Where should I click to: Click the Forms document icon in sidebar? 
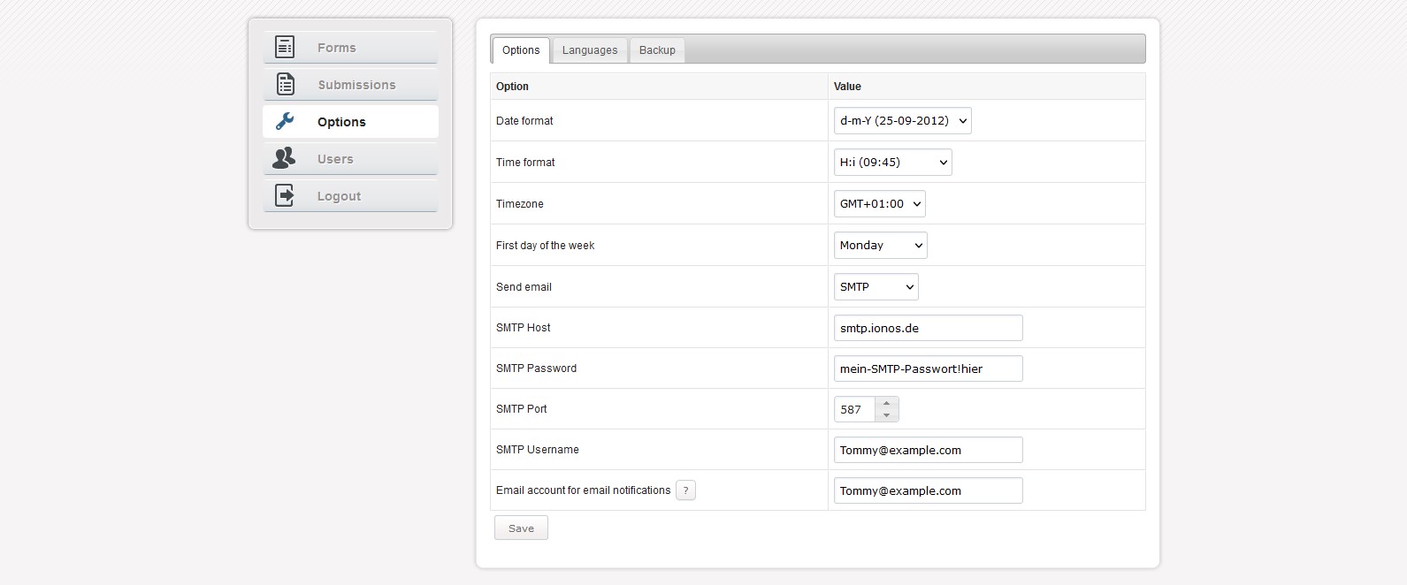[285, 47]
